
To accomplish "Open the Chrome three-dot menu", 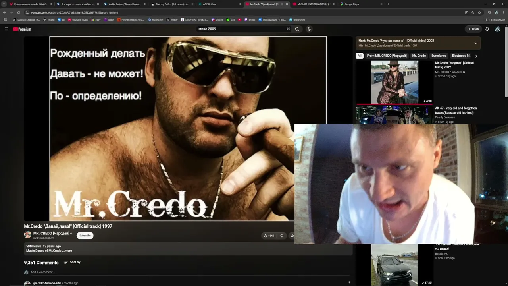I will click(503, 12).
